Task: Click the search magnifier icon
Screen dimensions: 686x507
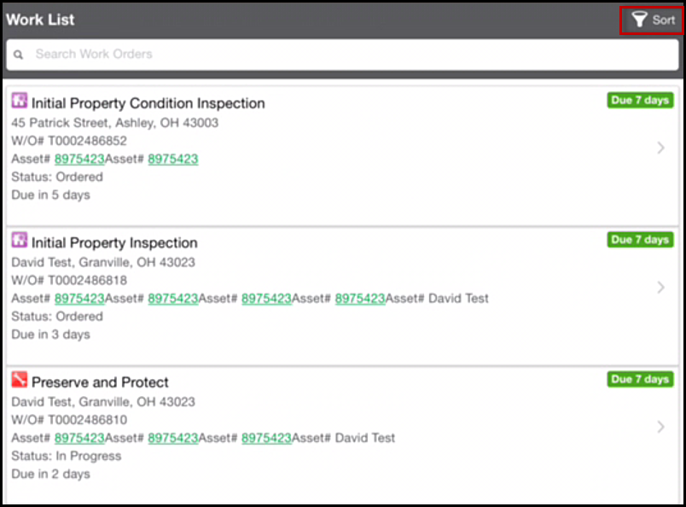Action: pyautogui.click(x=19, y=55)
